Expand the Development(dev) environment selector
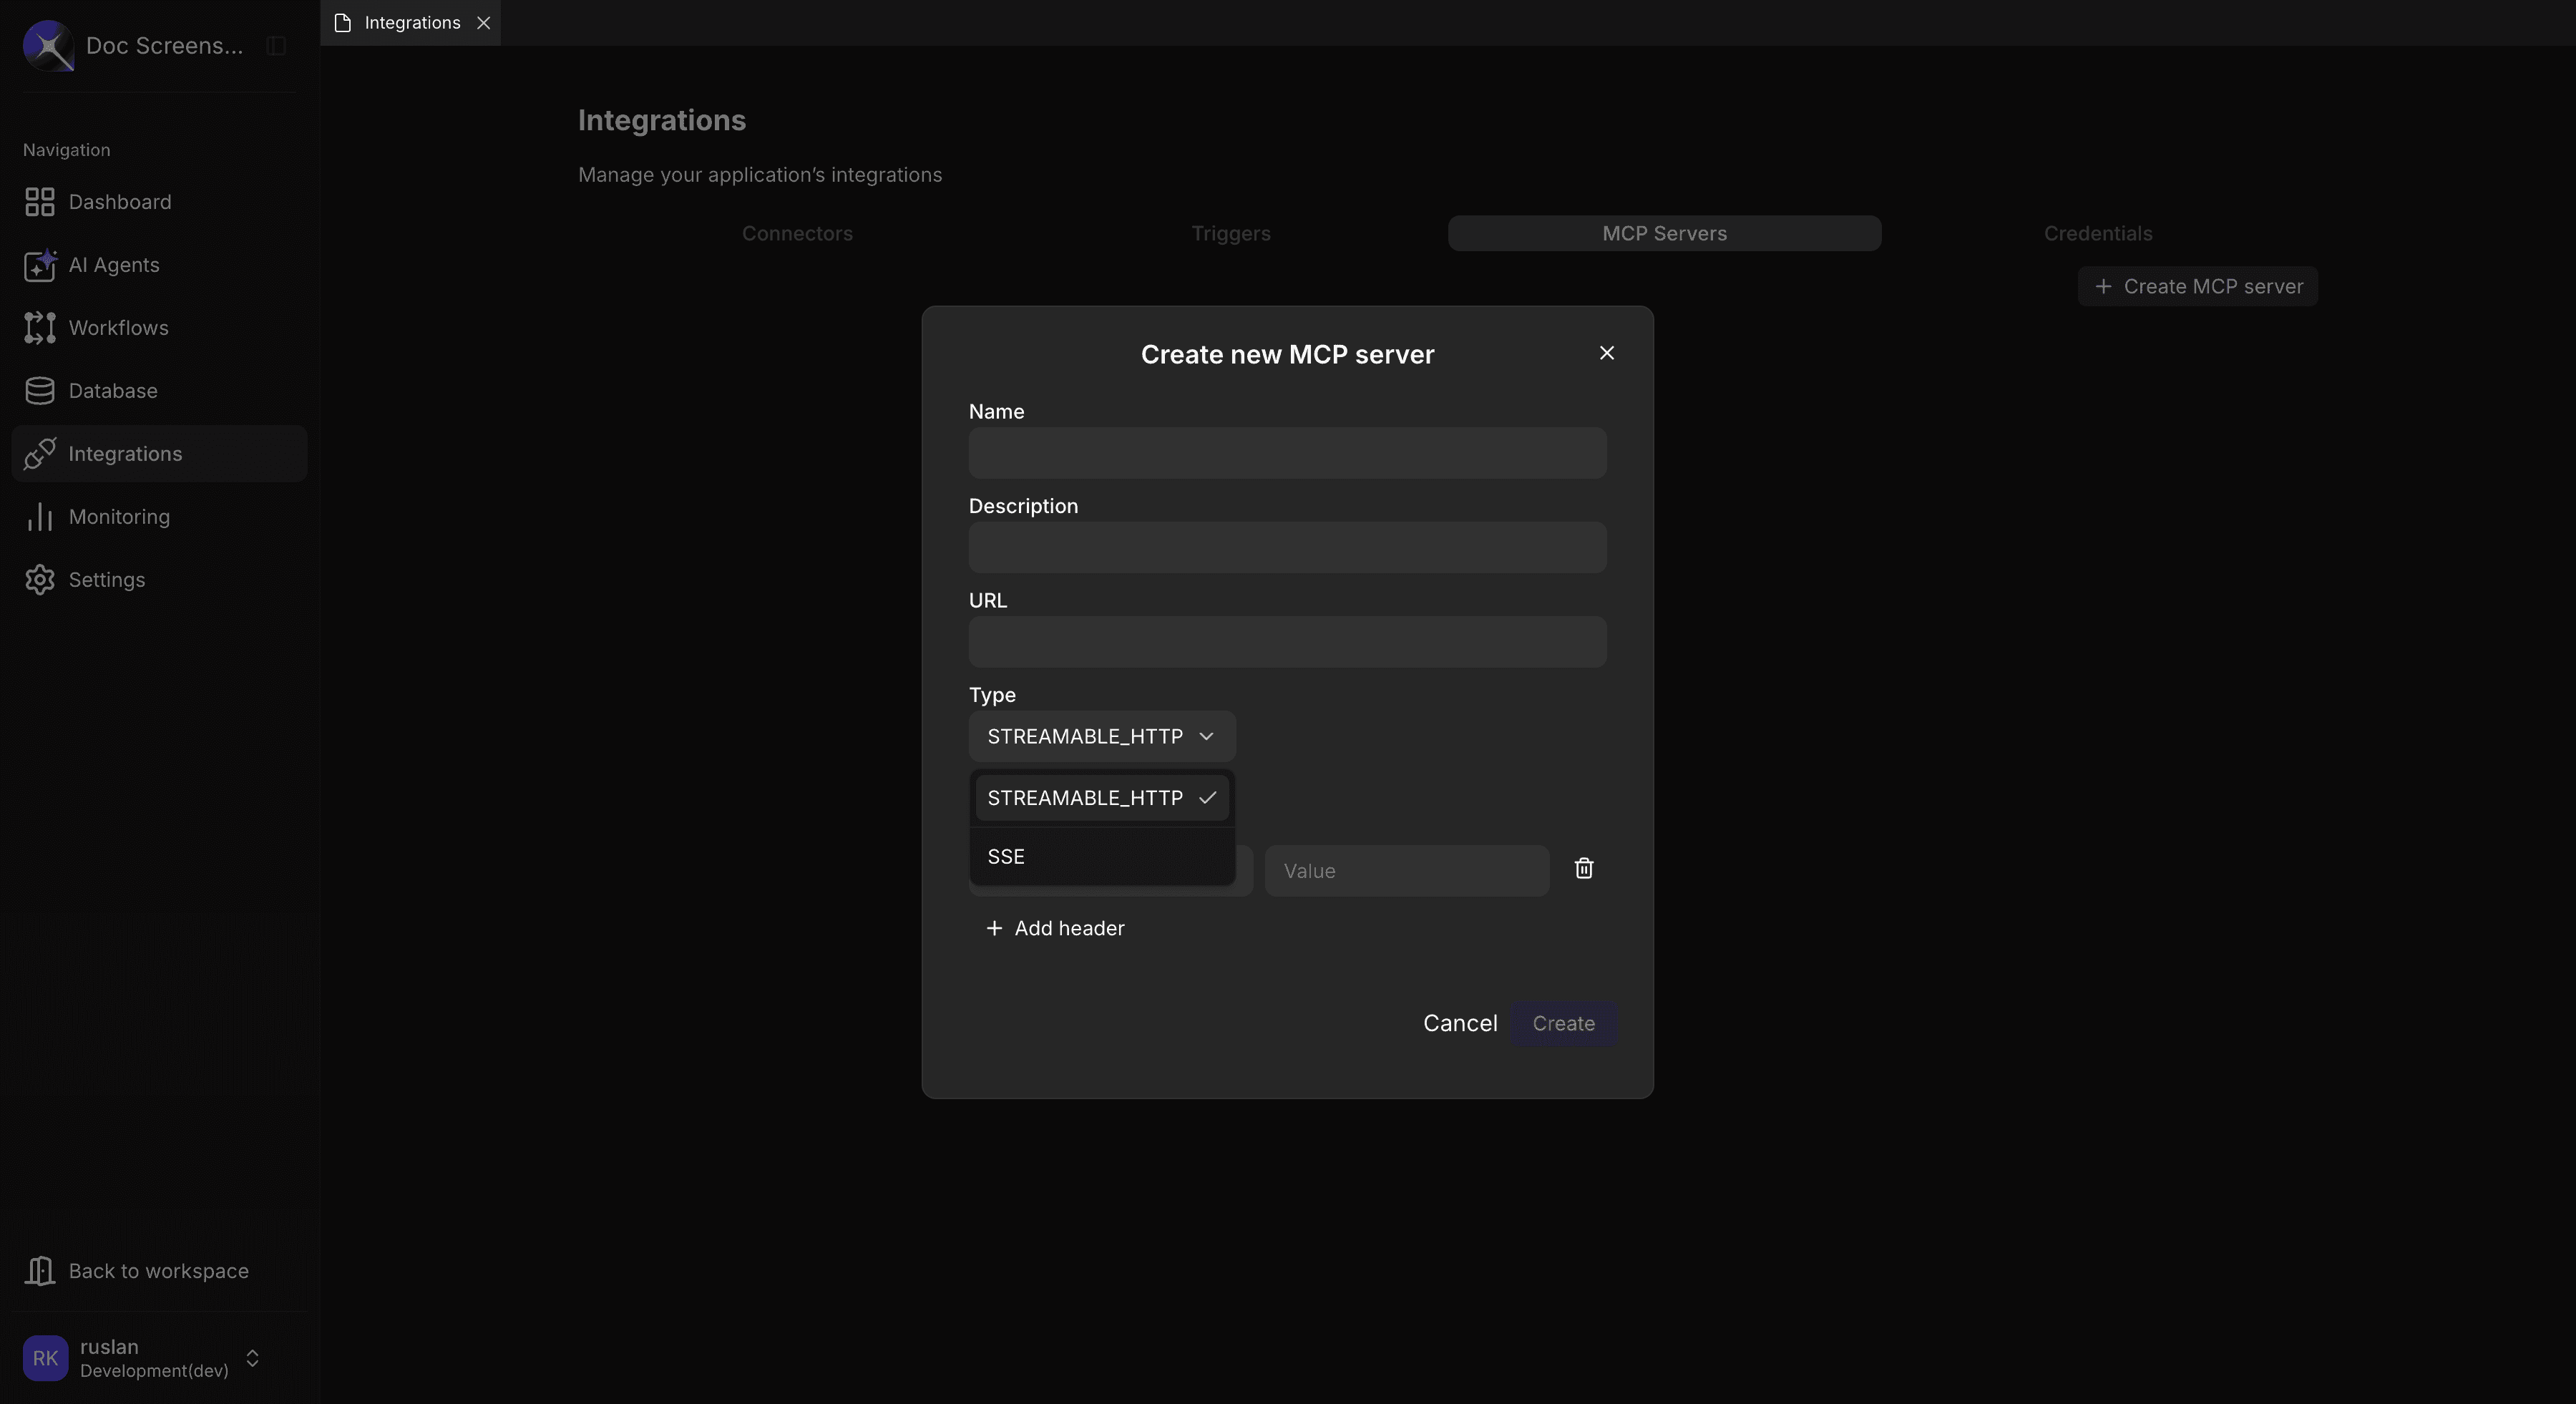The height and width of the screenshot is (1404, 2576). pyautogui.click(x=252, y=1358)
